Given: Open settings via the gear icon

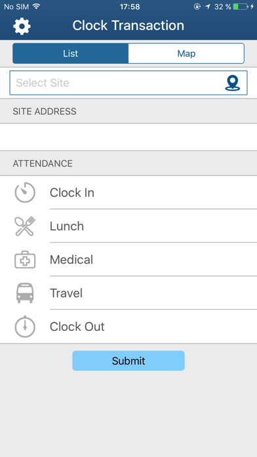Looking at the screenshot, I should [x=22, y=26].
